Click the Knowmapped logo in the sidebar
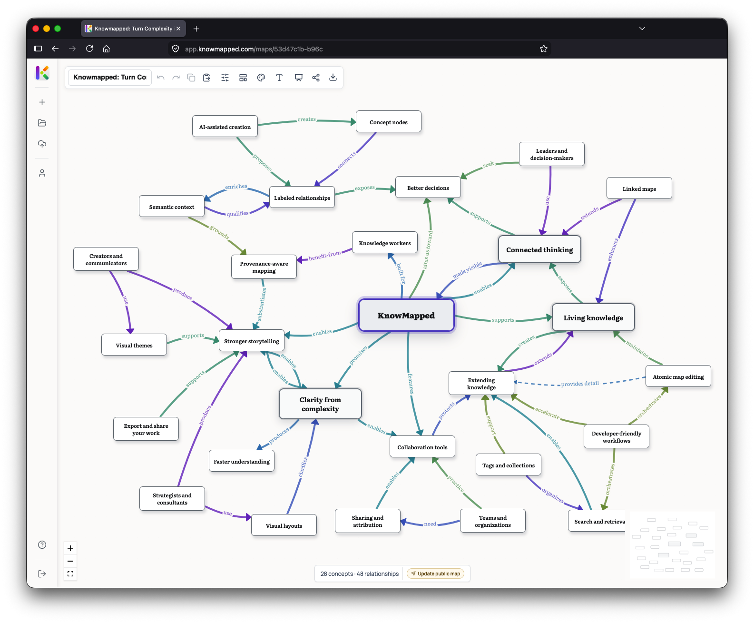Image resolution: width=754 pixels, height=623 pixels. (42, 73)
